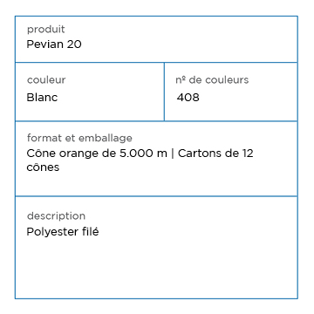Image resolution: width=314 pixels, height=314 pixels.
Task: Click the word 'Pevian' in product cell
Action: pyautogui.click(x=45, y=44)
